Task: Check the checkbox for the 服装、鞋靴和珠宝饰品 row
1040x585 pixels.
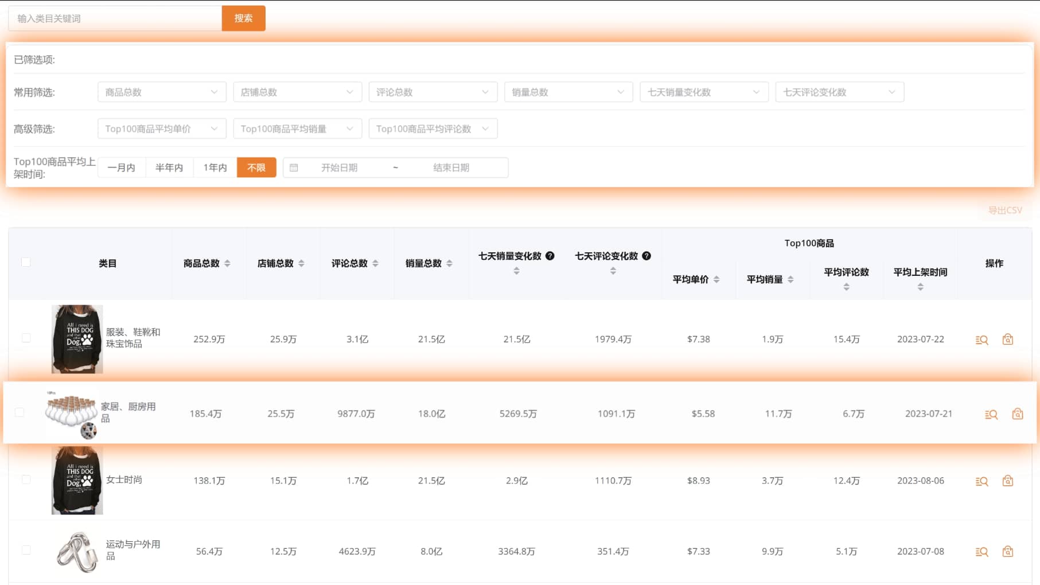Action: click(x=25, y=338)
